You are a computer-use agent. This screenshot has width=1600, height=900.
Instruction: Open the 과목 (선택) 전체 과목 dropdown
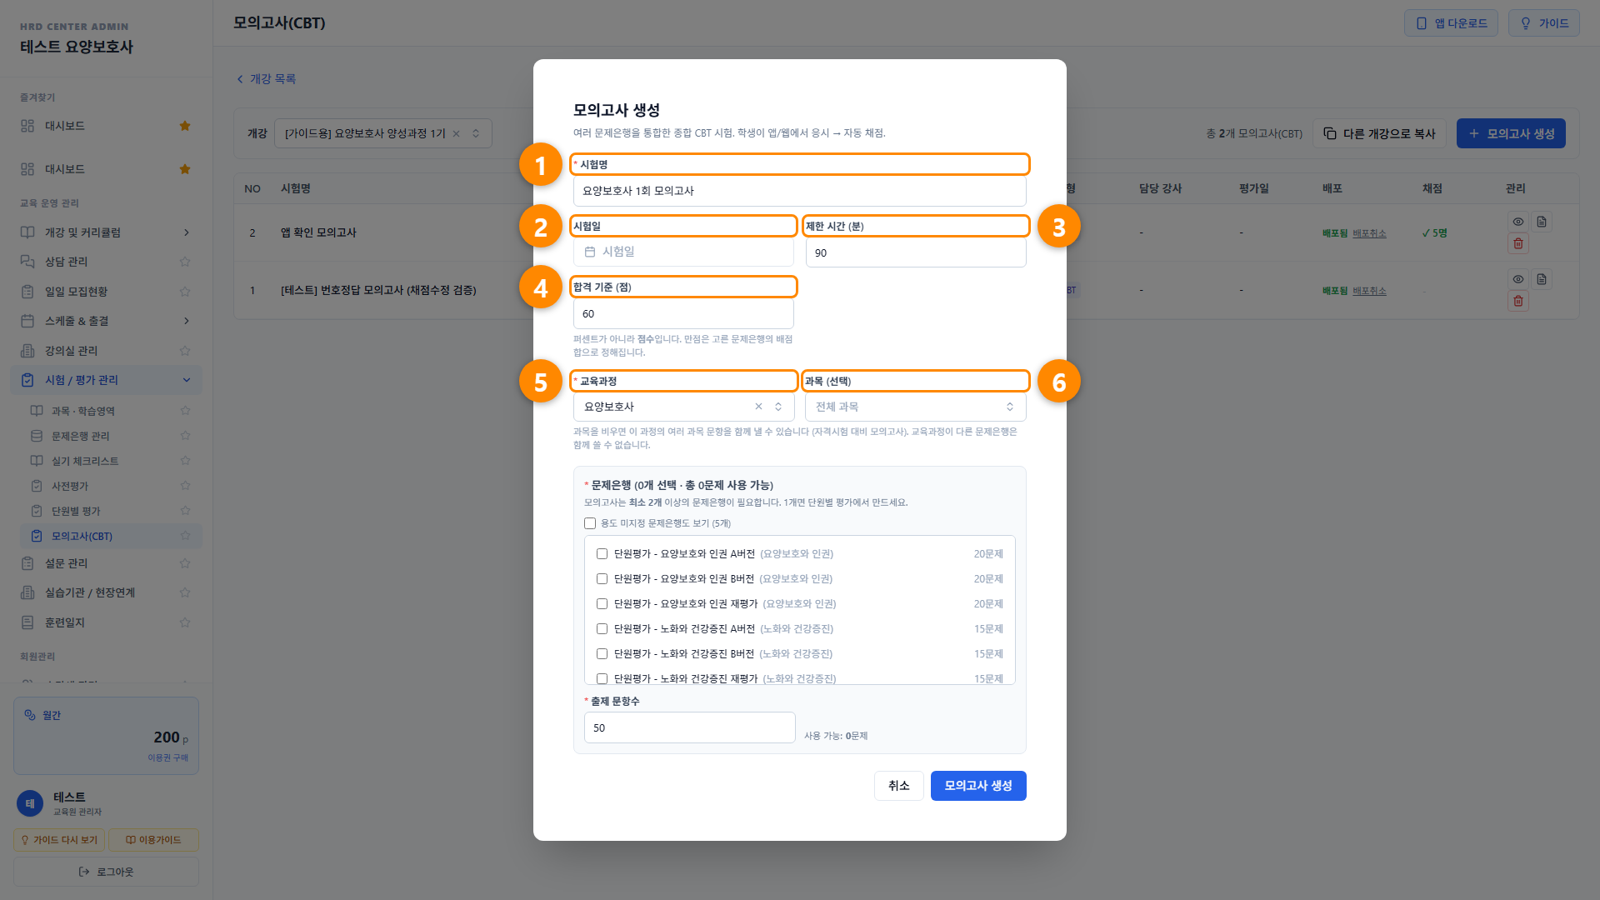pos(915,407)
